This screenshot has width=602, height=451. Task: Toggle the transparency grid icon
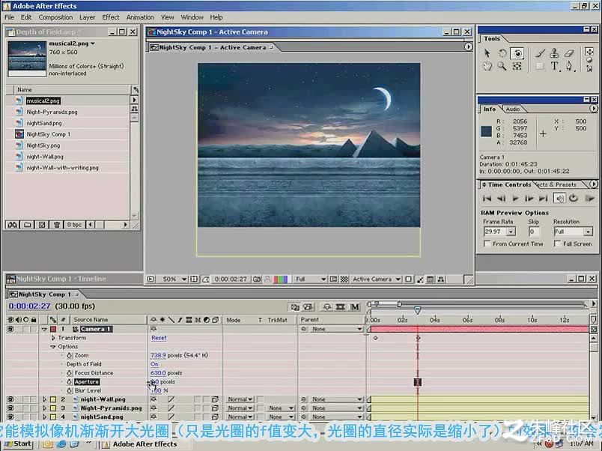point(344,279)
